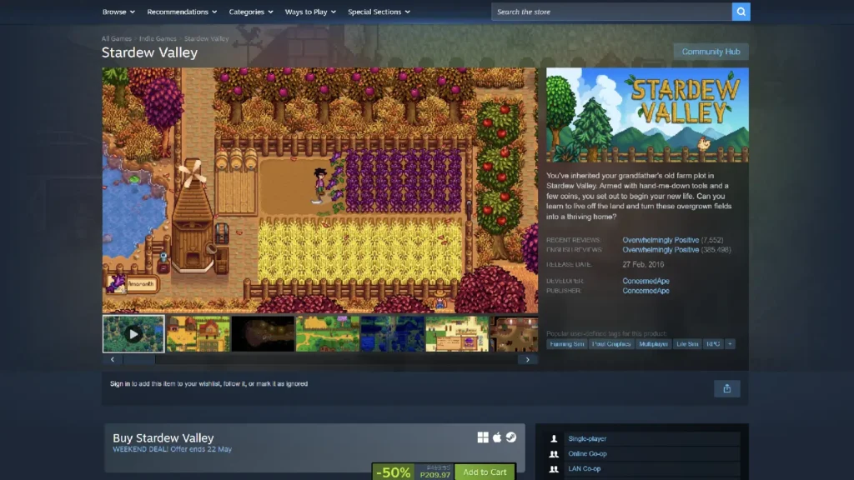Viewport: 854px width, 480px height.
Task: Click the Sign in link
Action: 120,383
